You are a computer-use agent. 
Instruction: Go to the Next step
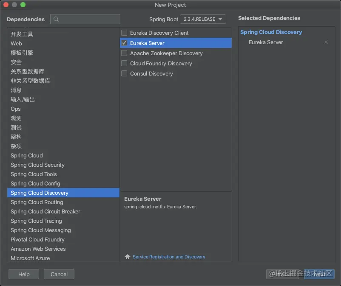click(x=319, y=274)
